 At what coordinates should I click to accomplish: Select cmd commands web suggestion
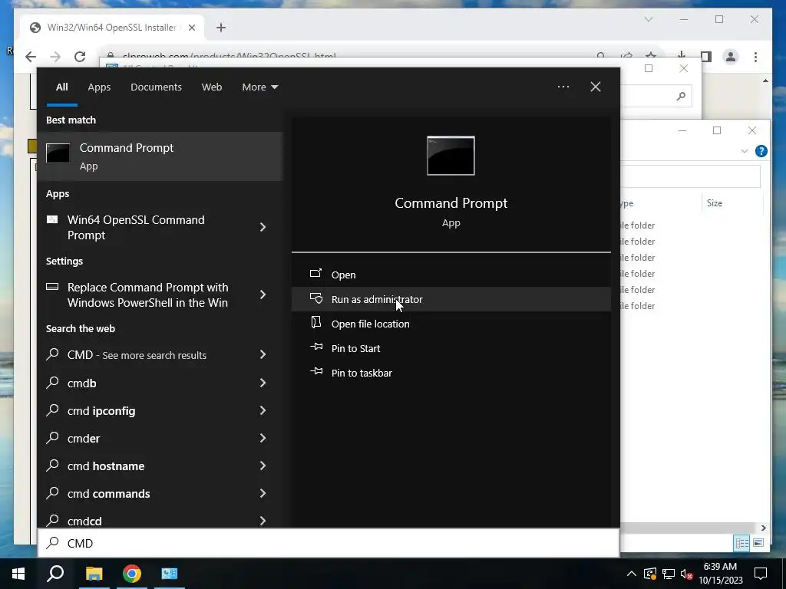click(109, 493)
